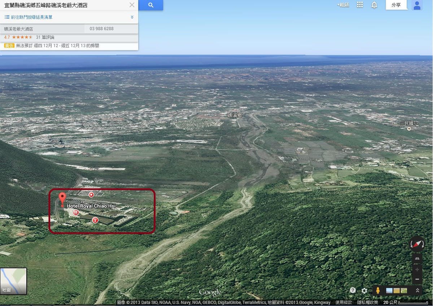The width and height of the screenshot is (433, 306).
Task: Click the 31 篇評論 reviews link
Action: [45, 37]
